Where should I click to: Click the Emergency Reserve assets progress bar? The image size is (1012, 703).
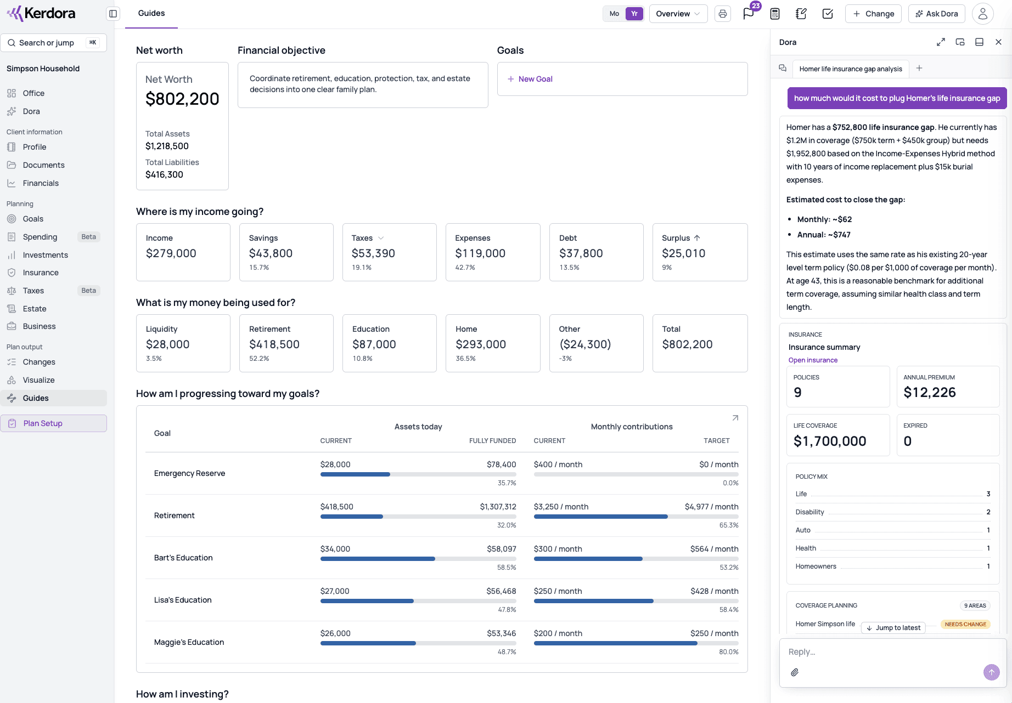tap(418, 474)
